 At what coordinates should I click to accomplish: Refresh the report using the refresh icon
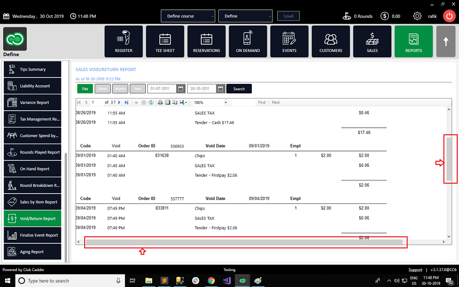[x=151, y=102]
